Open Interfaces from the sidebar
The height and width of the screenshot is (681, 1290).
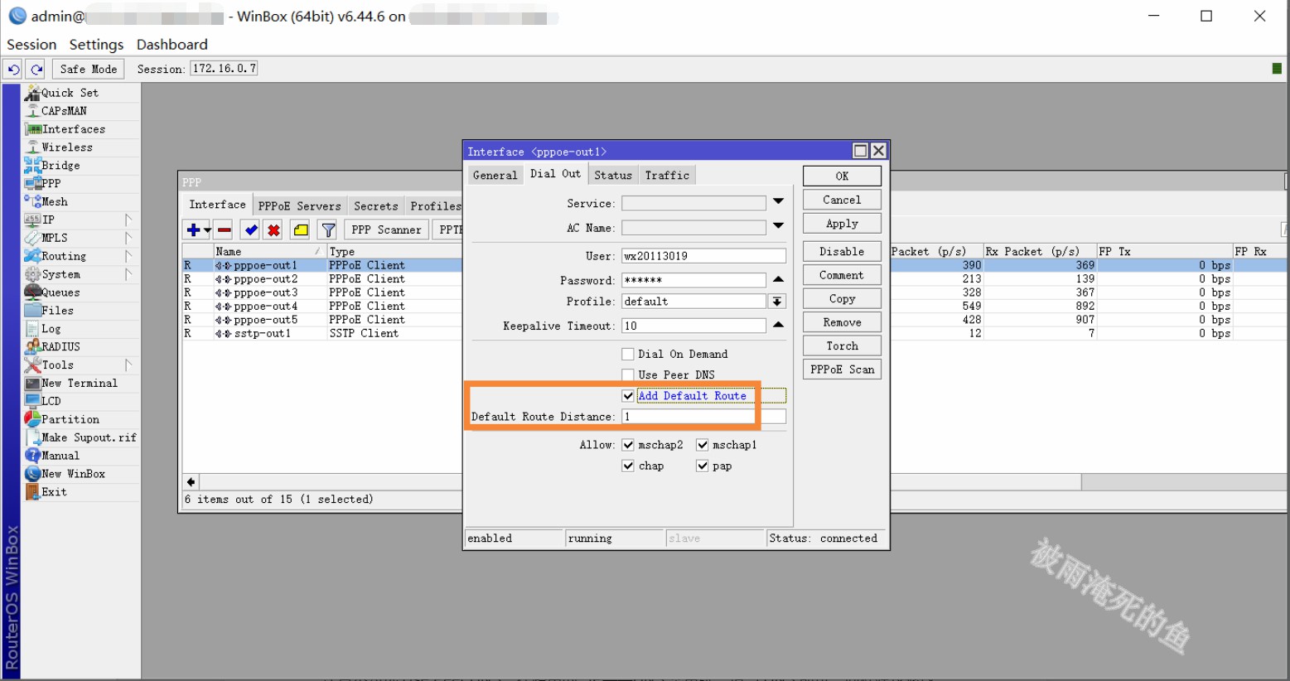(x=73, y=129)
